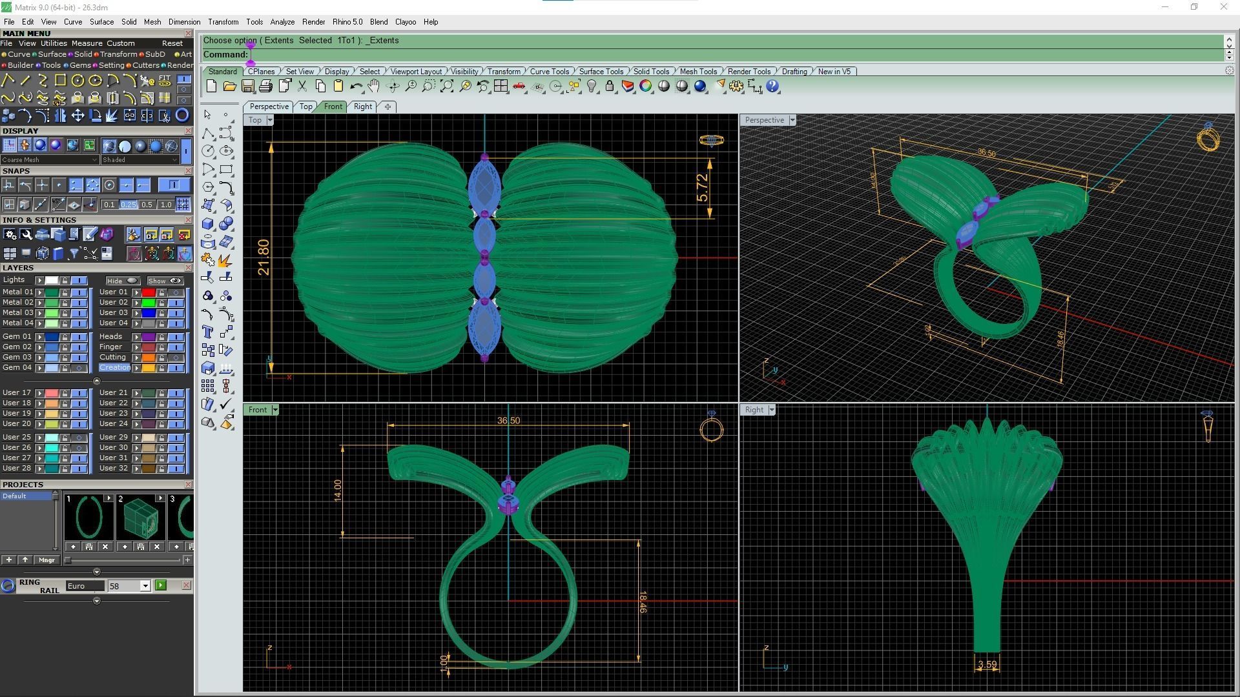Click the lock icon in Standard toolbar
This screenshot has height=697, width=1240.
(x=609, y=86)
